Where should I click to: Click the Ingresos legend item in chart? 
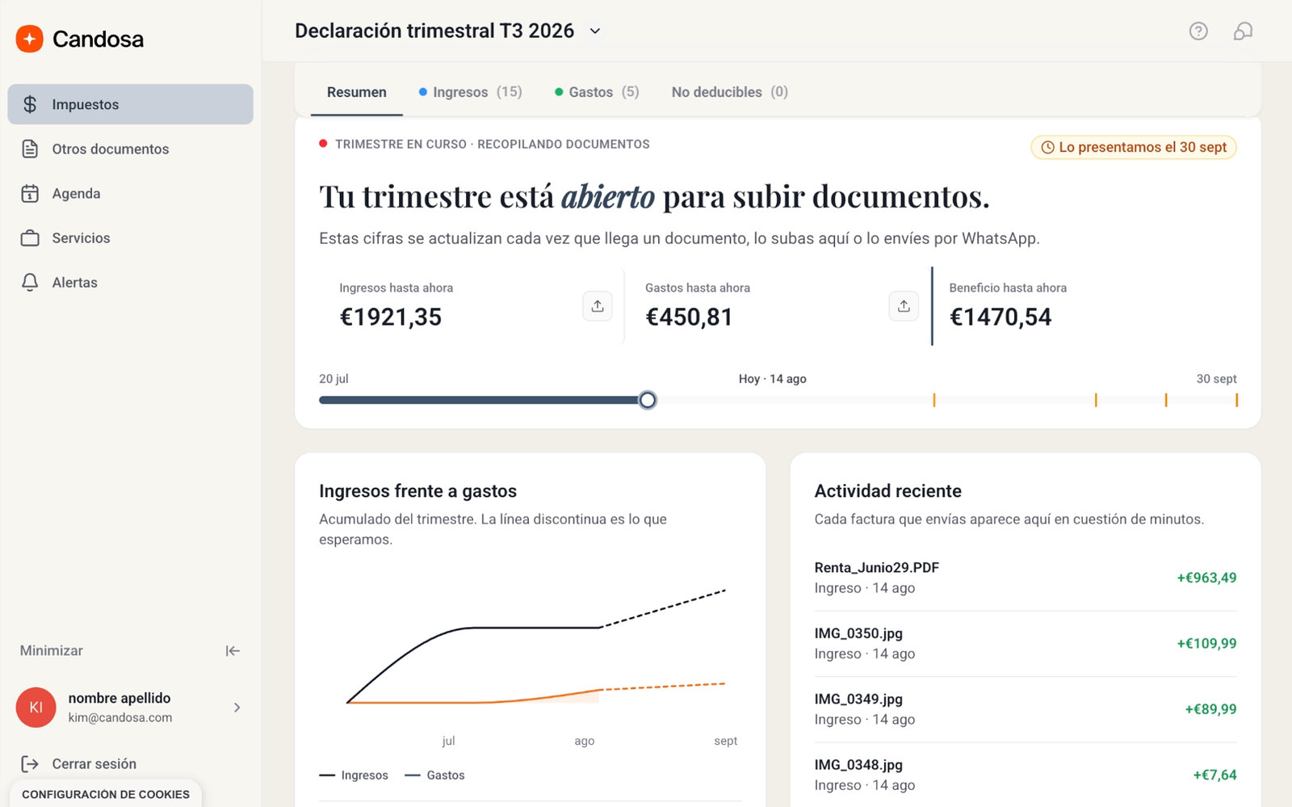point(354,775)
